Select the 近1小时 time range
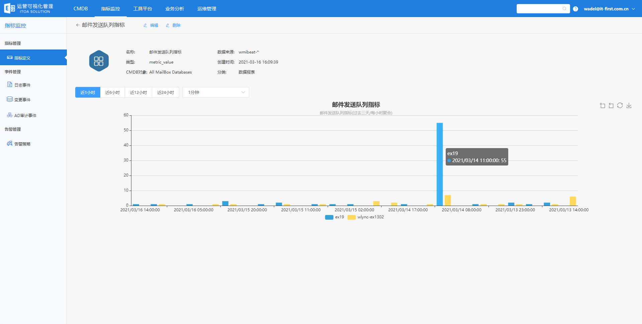 [88, 92]
